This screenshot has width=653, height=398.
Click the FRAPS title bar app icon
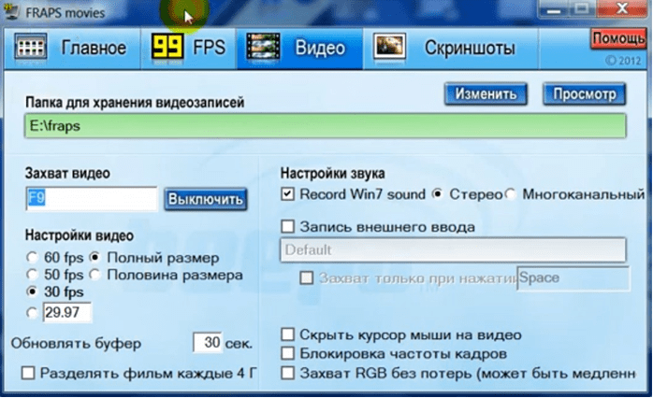[11, 11]
